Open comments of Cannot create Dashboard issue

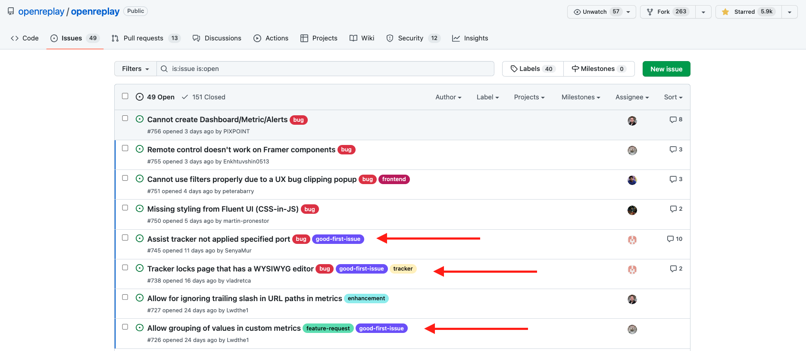tap(676, 120)
